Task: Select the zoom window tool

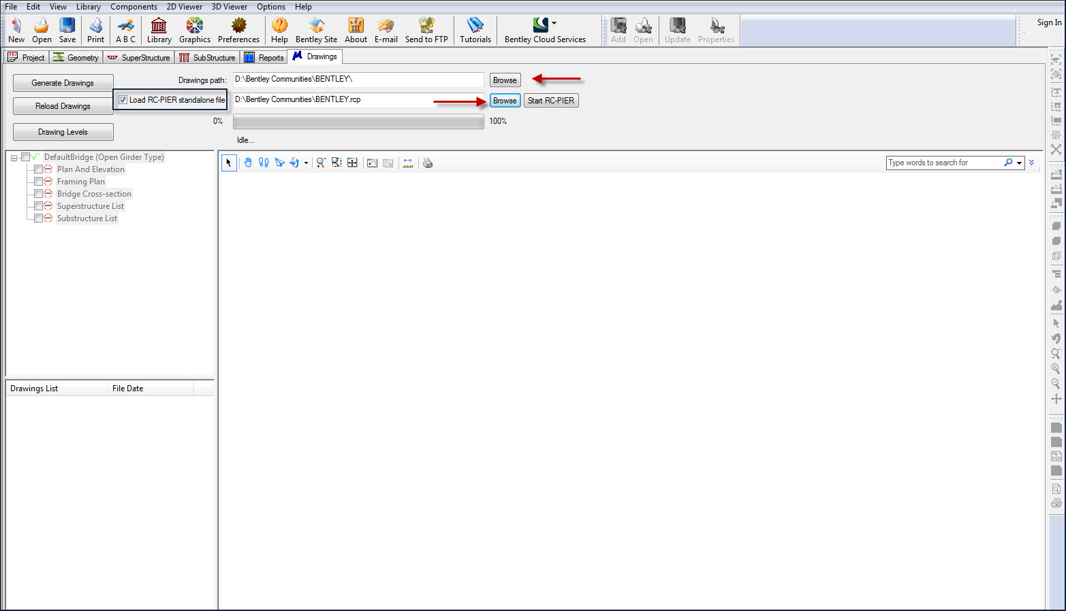Action: click(336, 163)
